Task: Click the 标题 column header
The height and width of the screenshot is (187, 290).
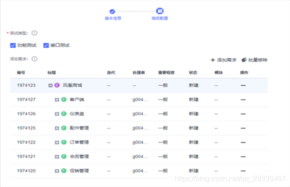Action: tap(52, 73)
